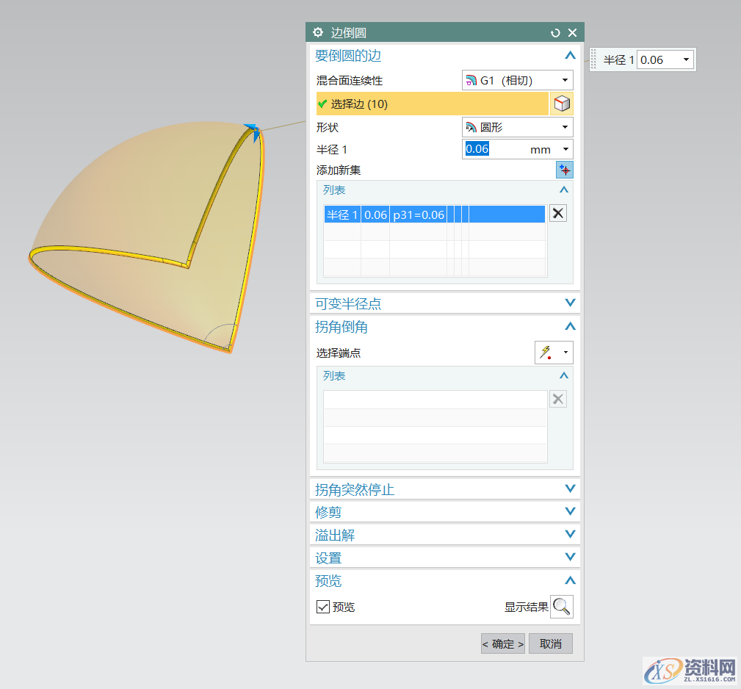741x689 pixels.
Task: Click the 确定 button
Action: [503, 644]
